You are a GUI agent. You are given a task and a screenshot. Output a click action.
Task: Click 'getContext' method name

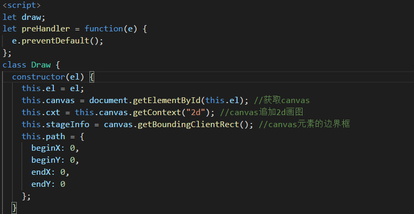click(157, 112)
